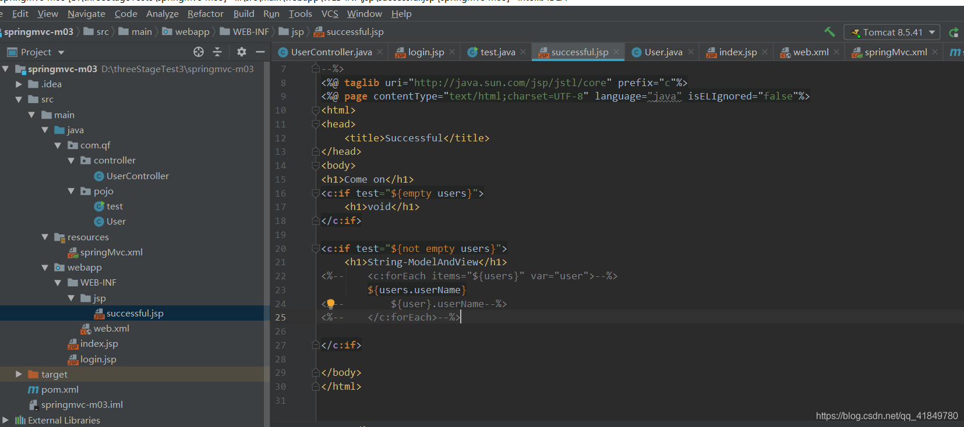This screenshot has width=964, height=427.
Task: Collapse the com.qf package arrow
Action: 58,145
